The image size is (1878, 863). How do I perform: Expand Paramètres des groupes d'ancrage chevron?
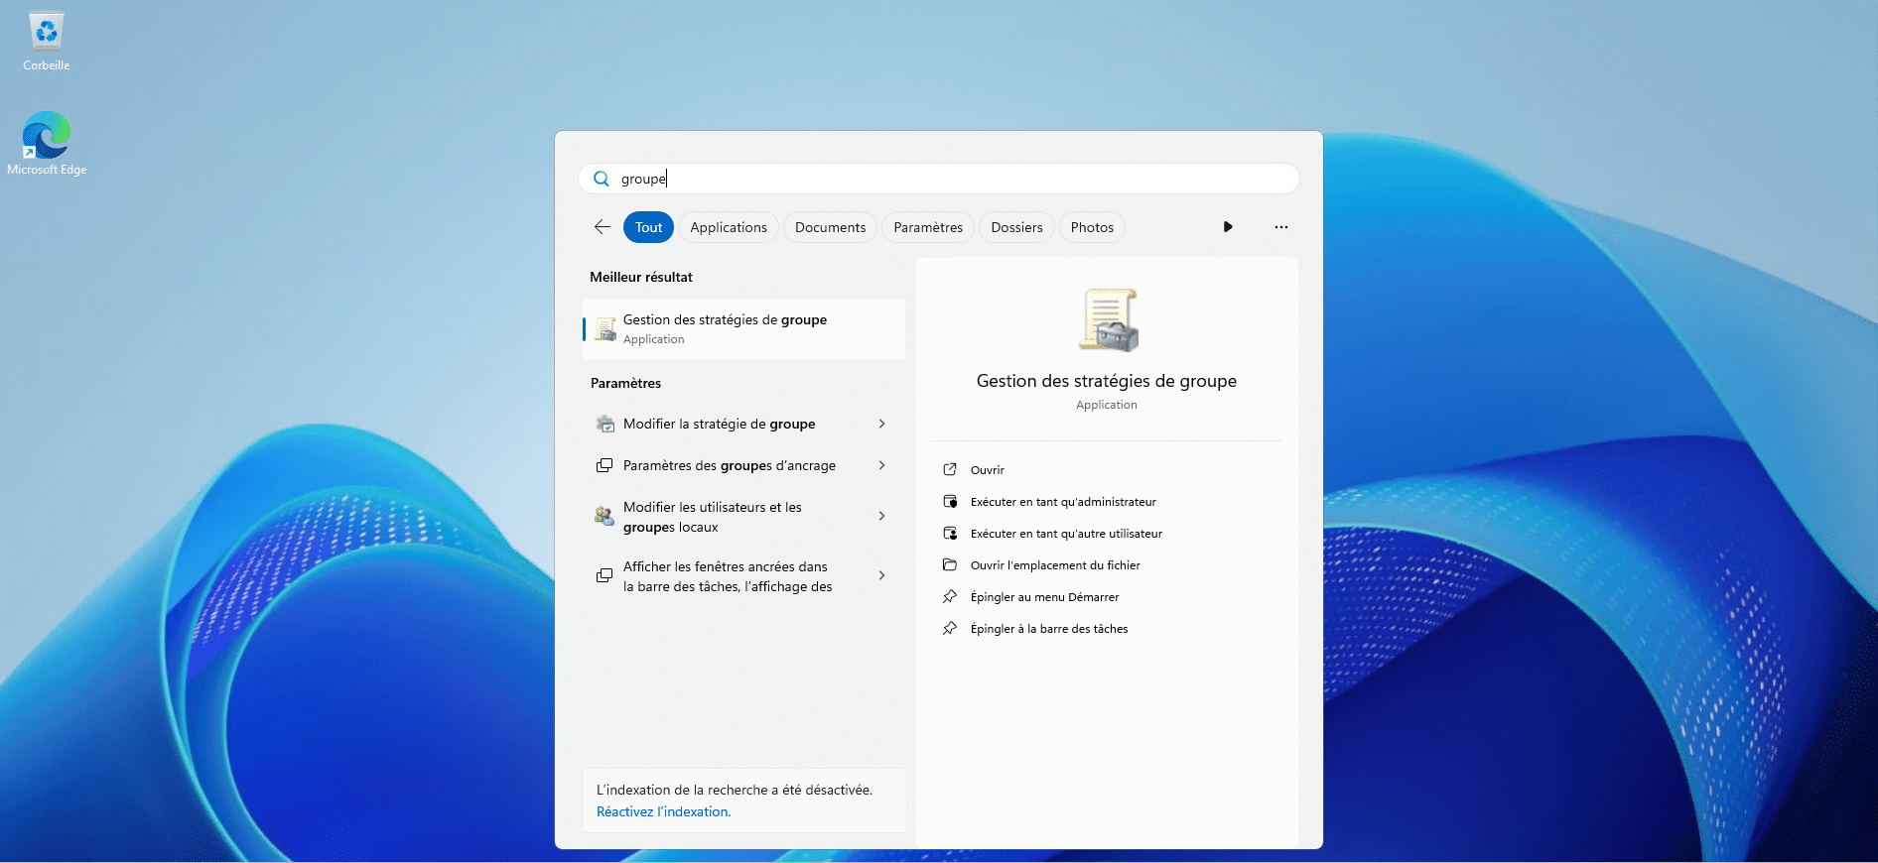pyautogui.click(x=881, y=465)
